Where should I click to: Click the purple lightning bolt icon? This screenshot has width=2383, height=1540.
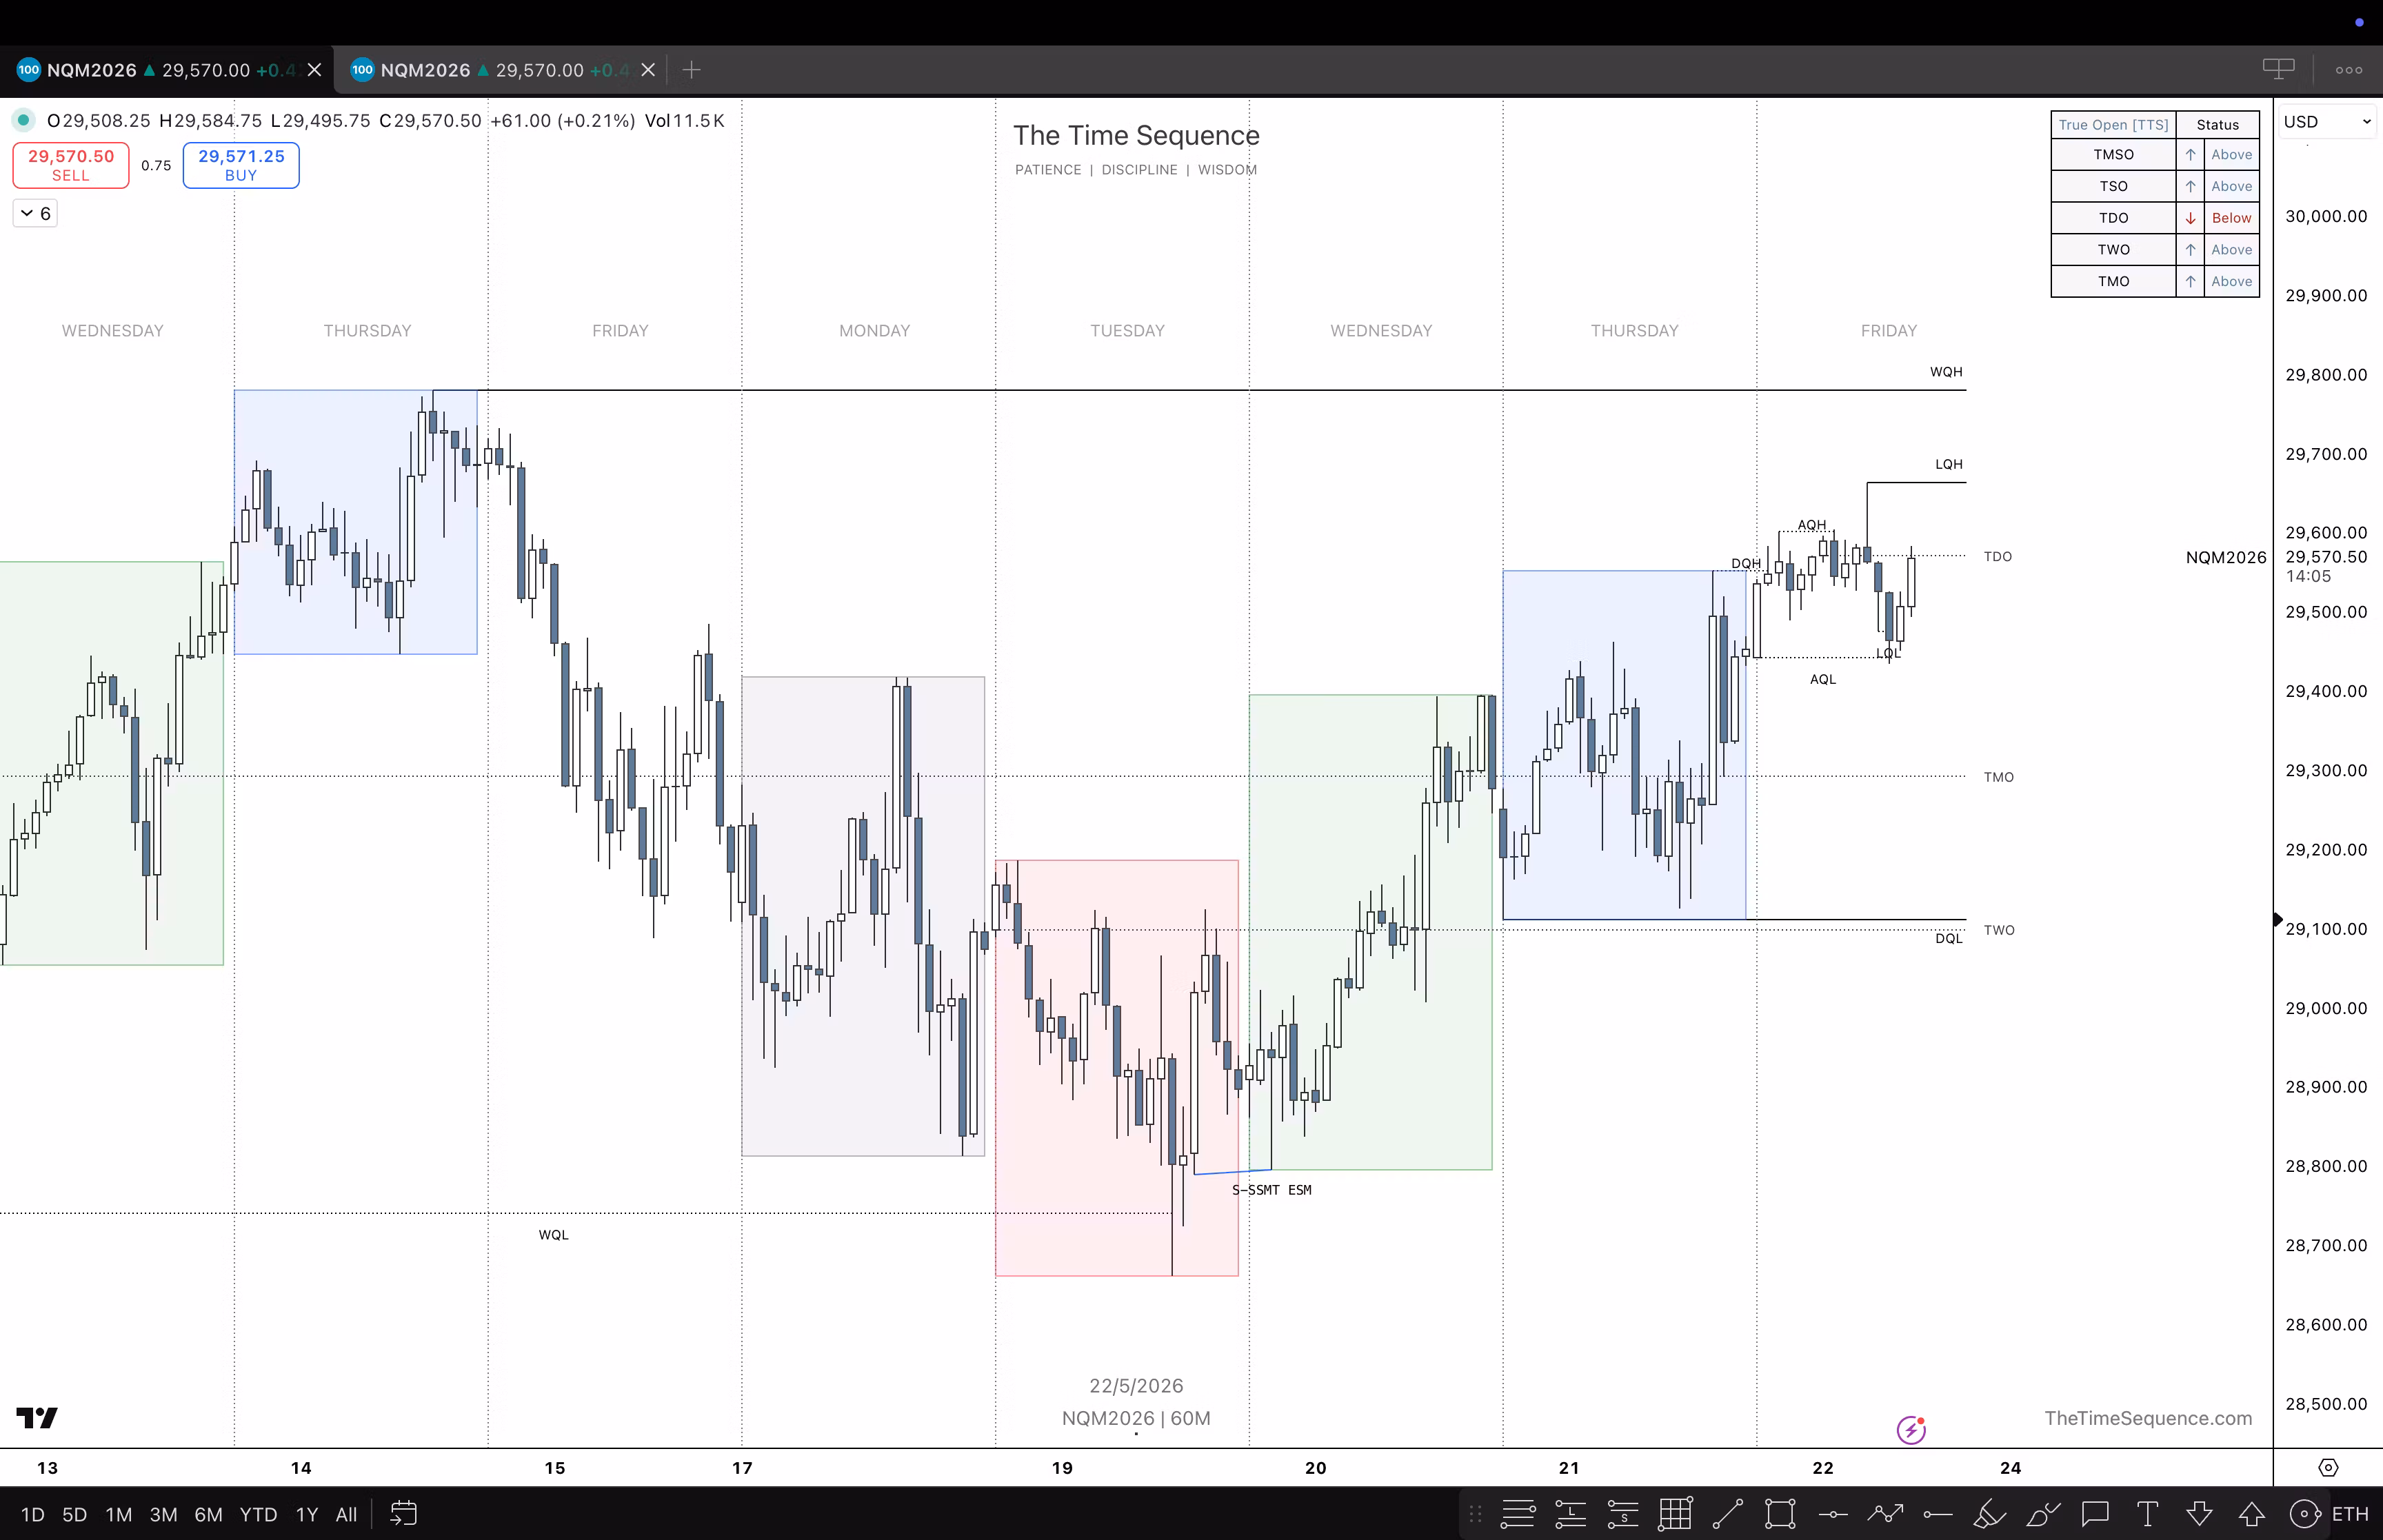[x=1911, y=1430]
